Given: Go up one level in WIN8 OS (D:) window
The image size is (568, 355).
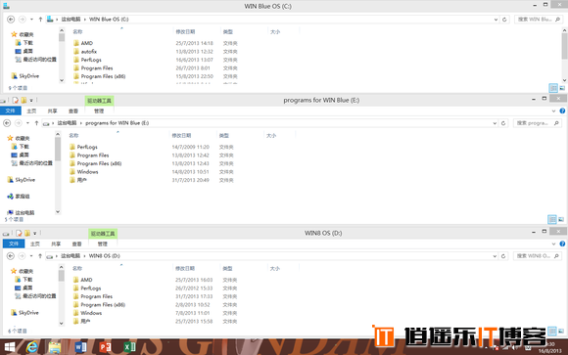Looking at the screenshot, I should pos(40,256).
